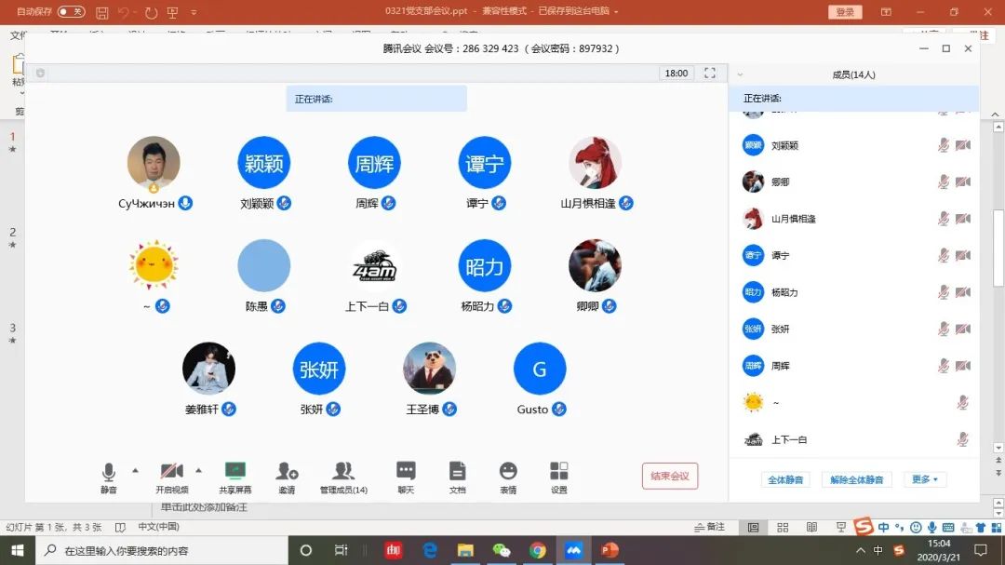Open the 表情 emoji icon
The width and height of the screenshot is (1005, 565).
tap(508, 472)
